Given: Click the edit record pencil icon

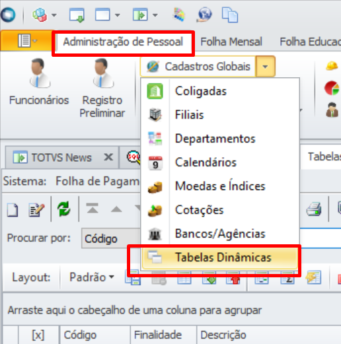Looking at the screenshot, I should (36, 210).
